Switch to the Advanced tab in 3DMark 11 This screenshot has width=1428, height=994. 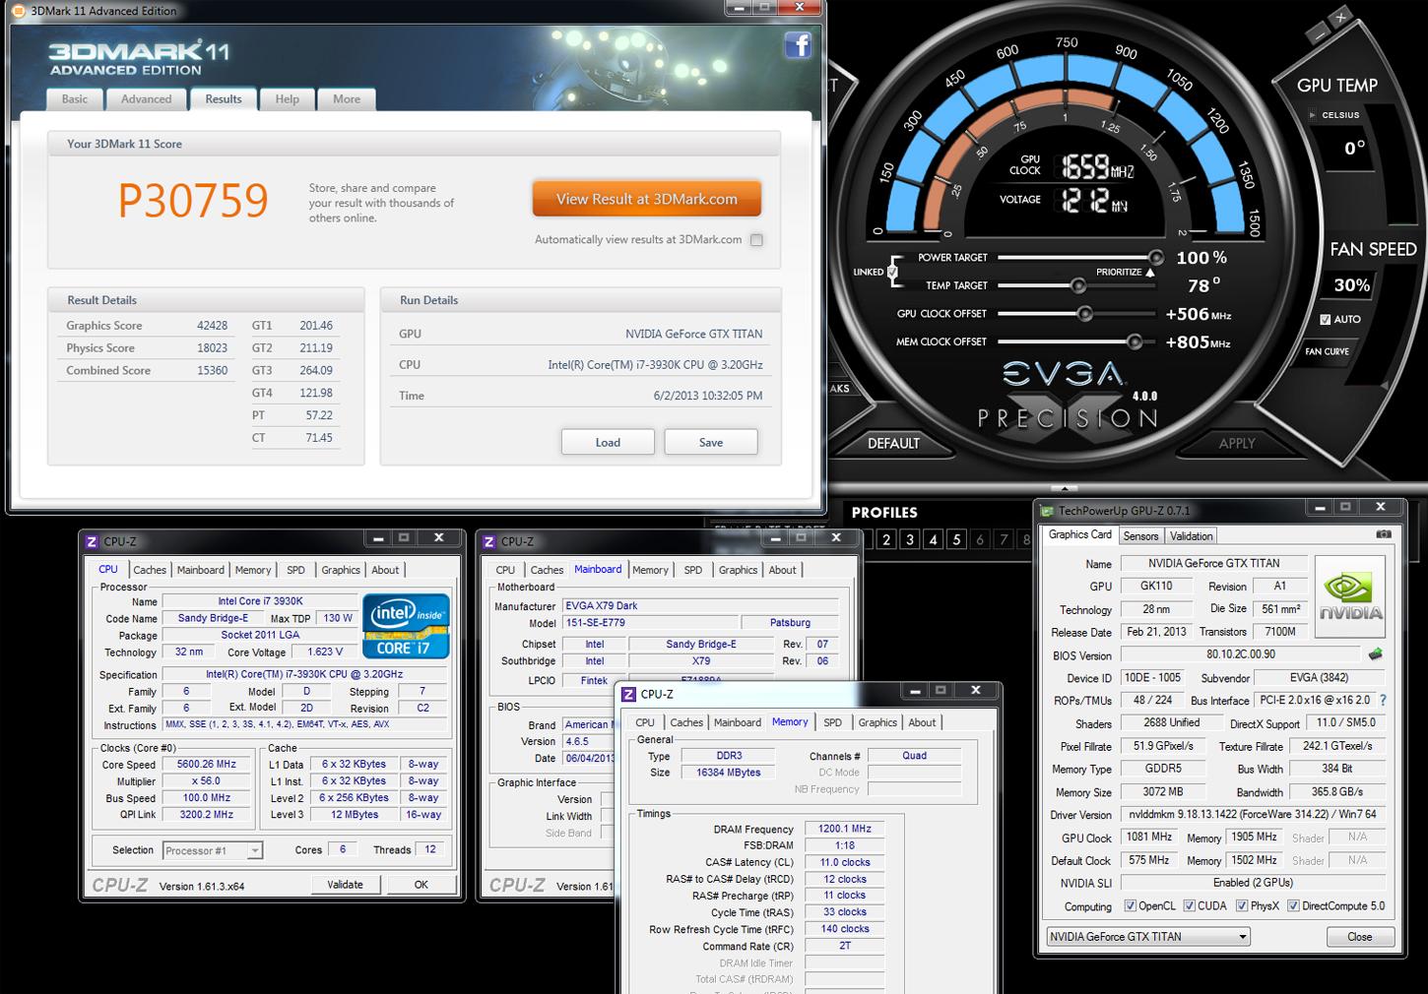pyautogui.click(x=146, y=99)
